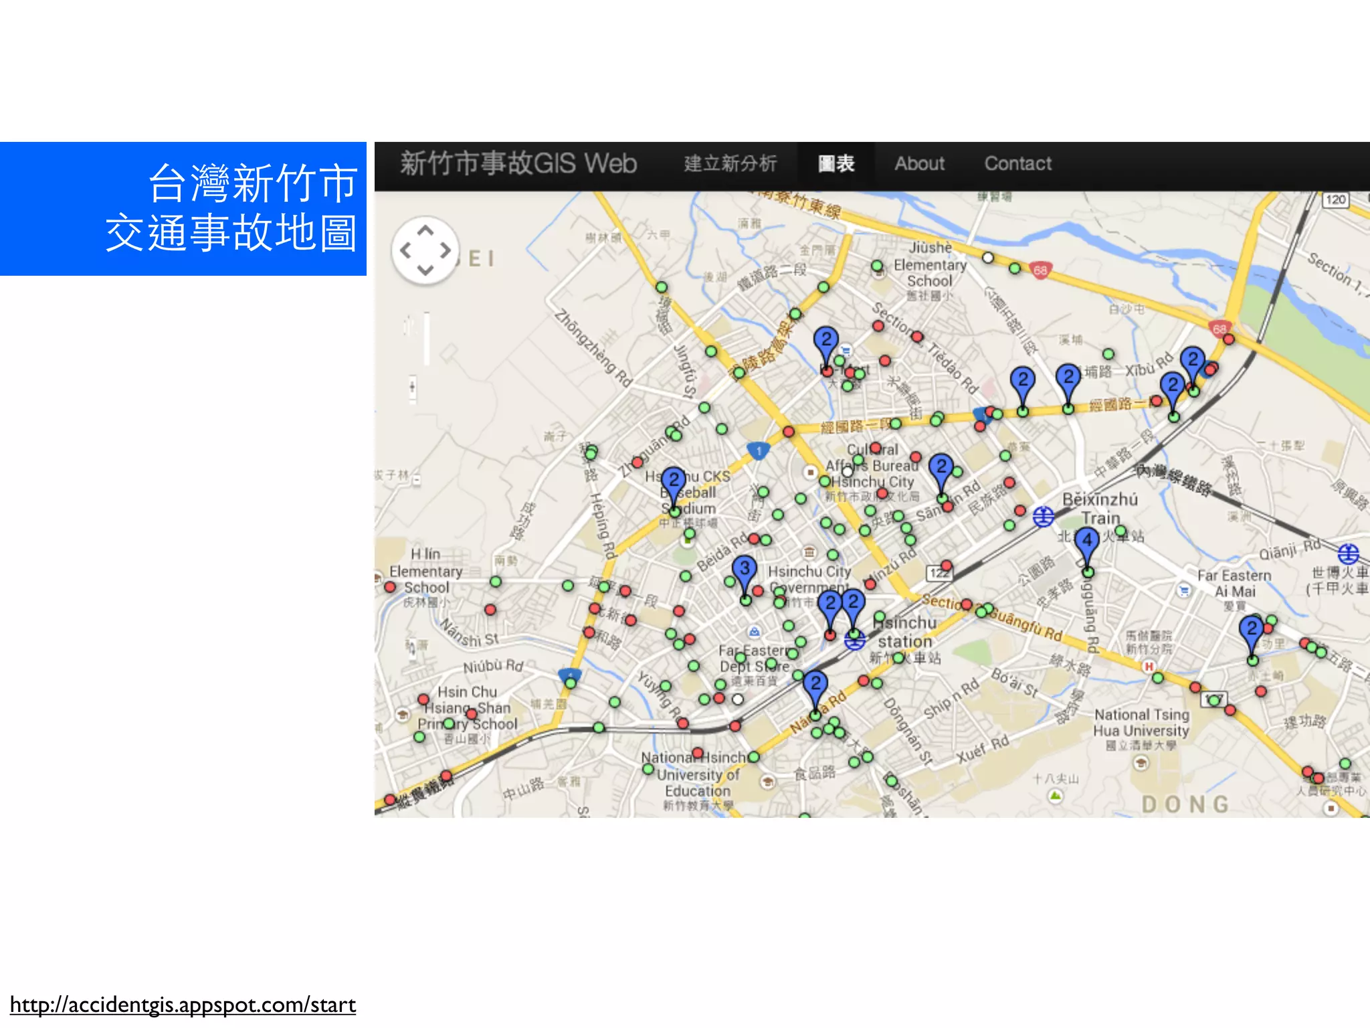Open the Contact page
Viewport: 1370px width, 1028px height.
point(1017,163)
